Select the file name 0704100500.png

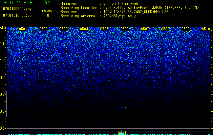(17, 9)
